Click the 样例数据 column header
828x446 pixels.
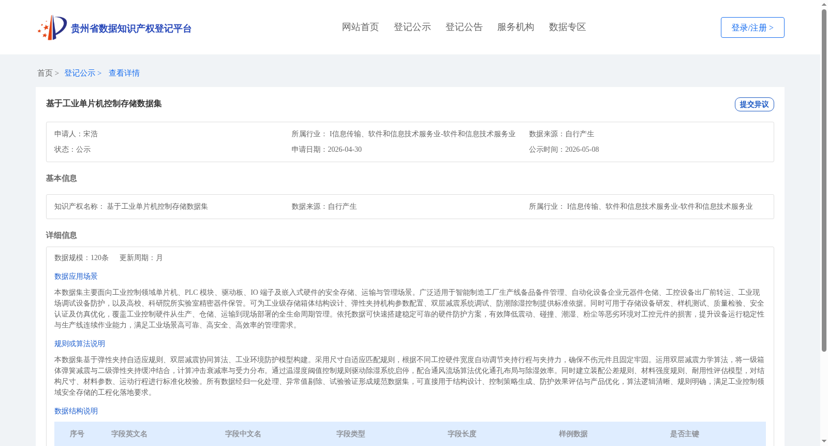[x=573, y=434]
